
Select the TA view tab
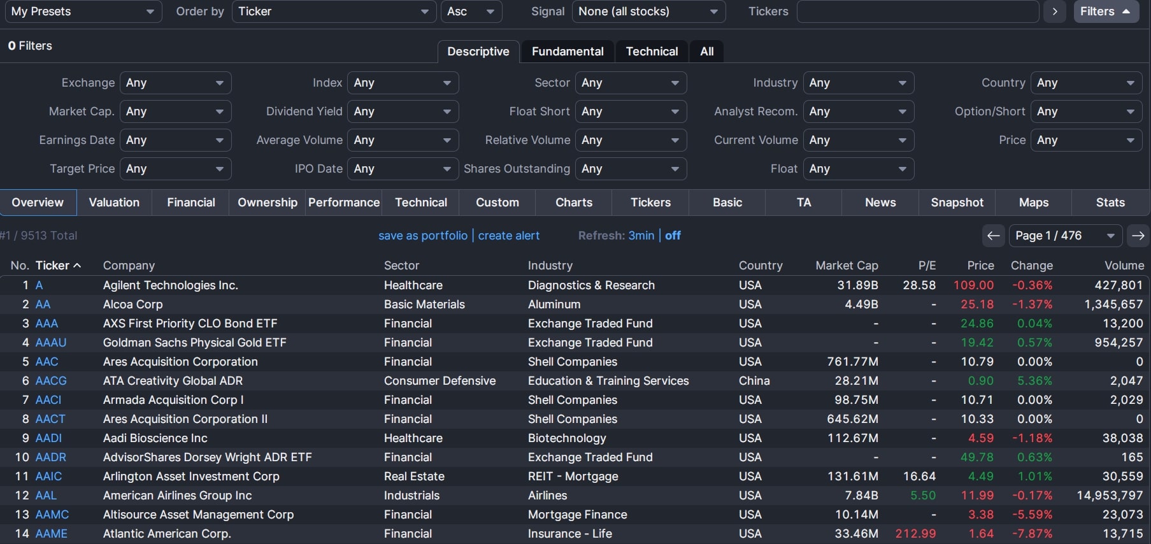click(804, 203)
